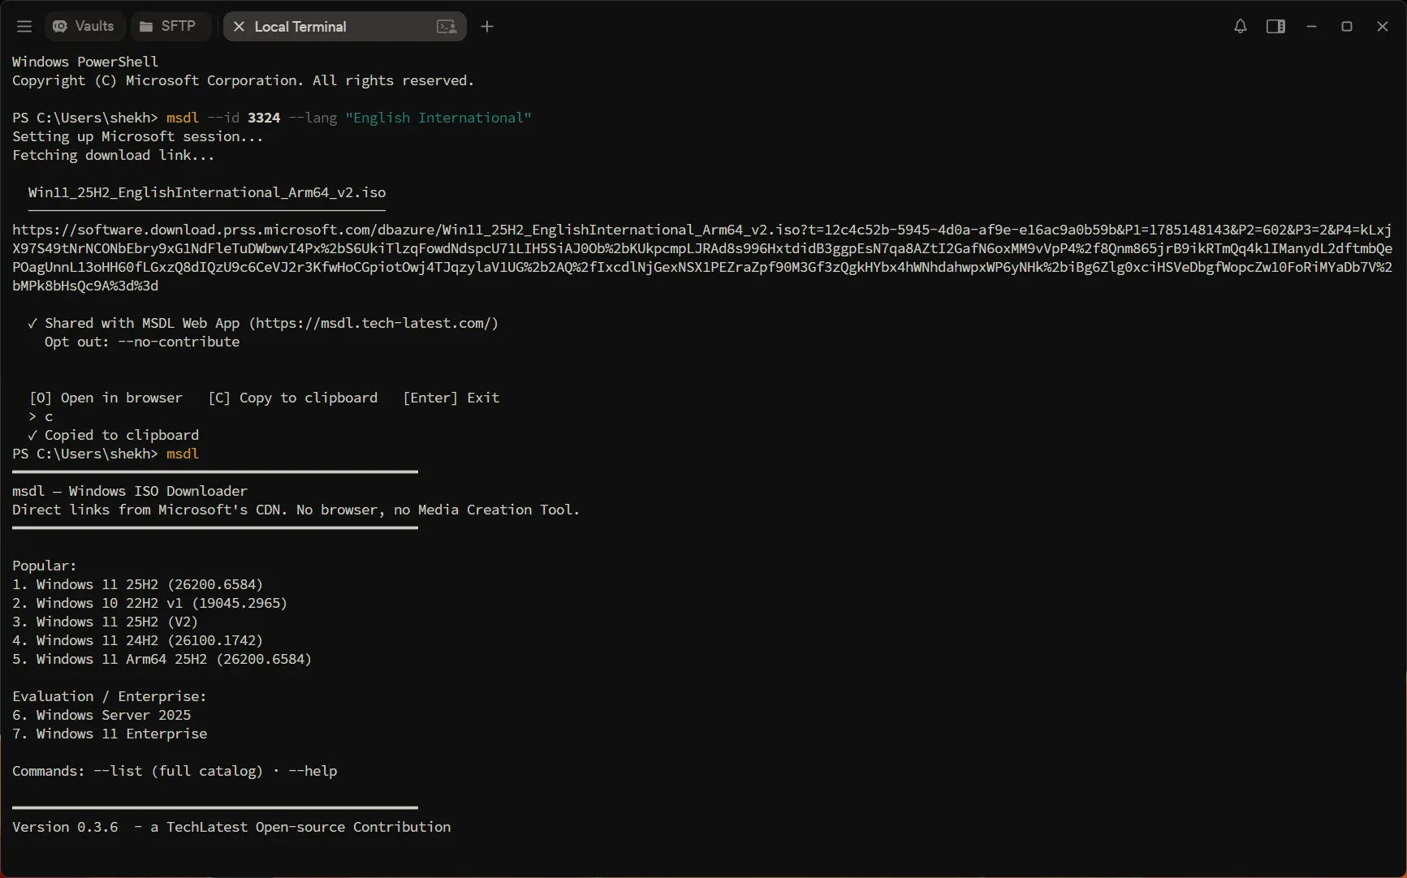
Task: Click the '2. Windows 10 22H2 v1' line
Action: (x=150, y=603)
